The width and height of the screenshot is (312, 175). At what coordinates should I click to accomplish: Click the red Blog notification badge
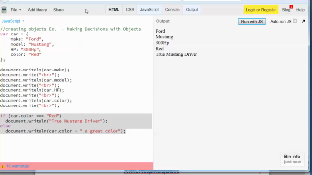(292, 7)
